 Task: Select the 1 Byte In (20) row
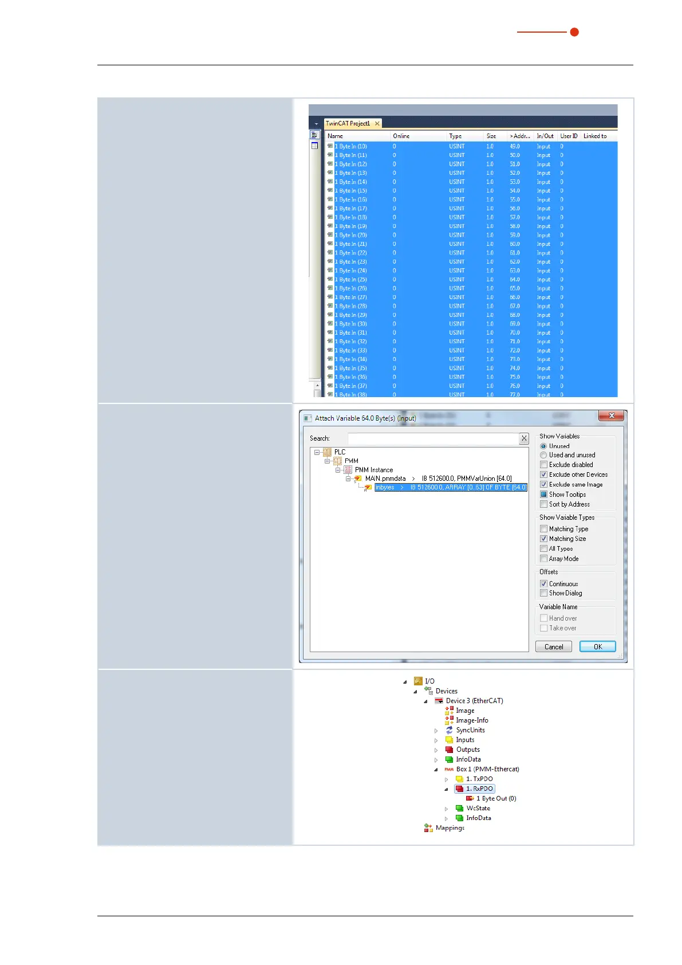click(x=471, y=235)
